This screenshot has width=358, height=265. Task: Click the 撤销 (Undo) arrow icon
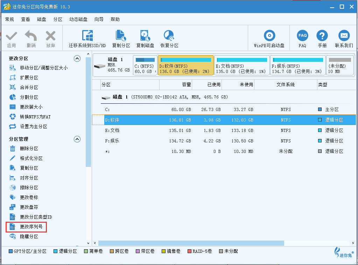coord(31,36)
